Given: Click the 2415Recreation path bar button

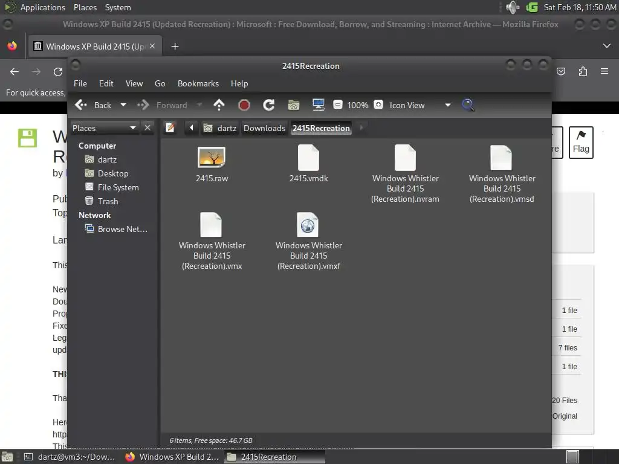Looking at the screenshot, I should [x=321, y=128].
